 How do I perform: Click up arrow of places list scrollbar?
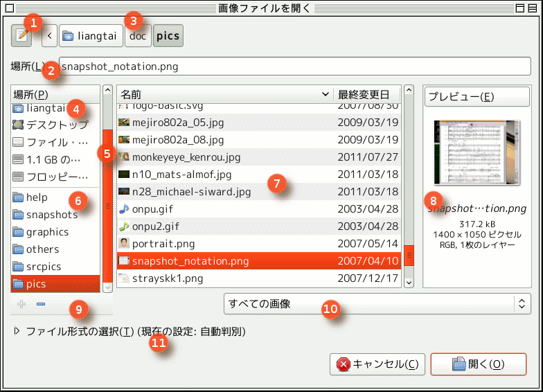click(x=108, y=90)
